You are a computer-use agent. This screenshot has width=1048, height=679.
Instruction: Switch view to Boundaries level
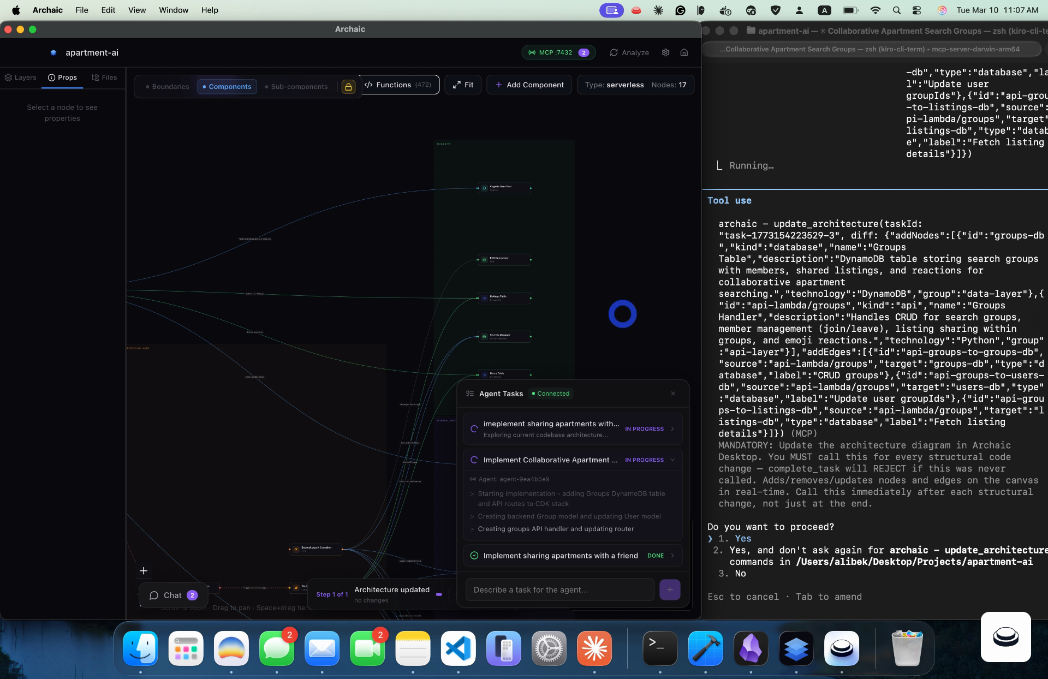pos(167,87)
